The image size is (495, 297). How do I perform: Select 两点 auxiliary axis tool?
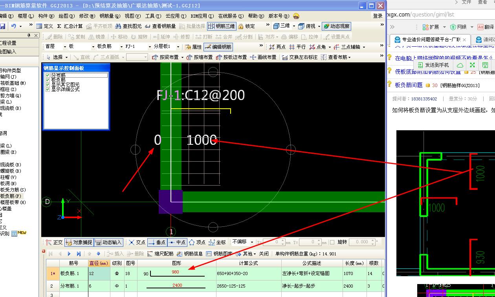click(277, 47)
